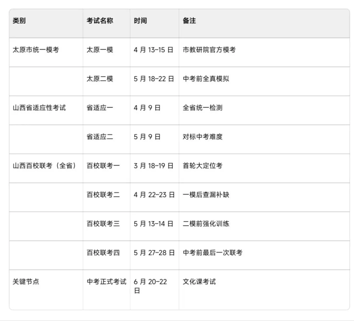Screen dimensions: 354x321
Task: Click the note 二模前强化训练
Action: [206, 224]
